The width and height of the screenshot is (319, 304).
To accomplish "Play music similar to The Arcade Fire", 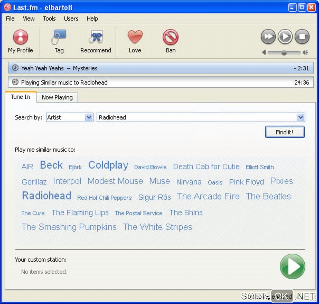I will pyautogui.click(x=208, y=196).
